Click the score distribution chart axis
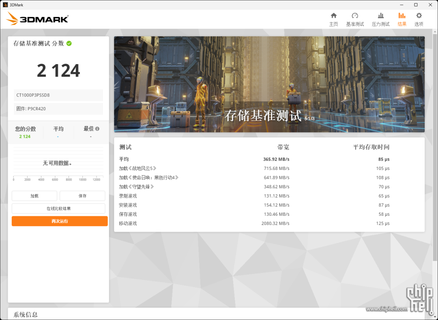The height and width of the screenshot is (320, 438). pyautogui.click(x=58, y=178)
